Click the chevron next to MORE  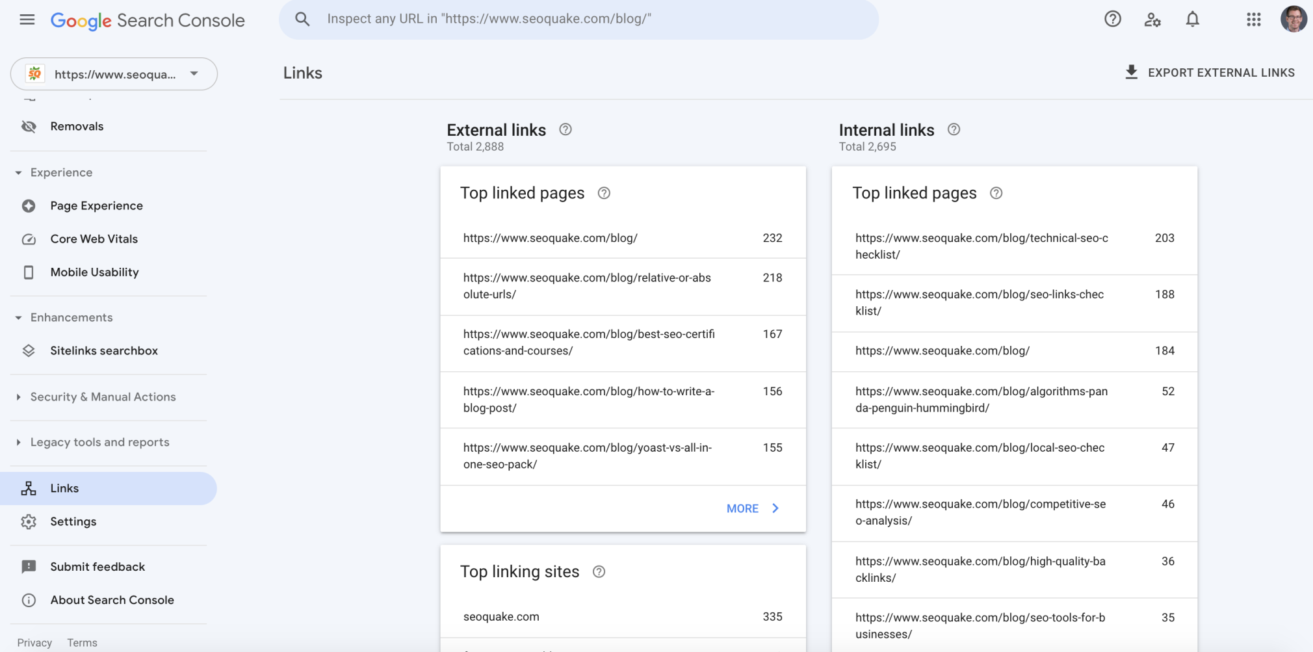(x=775, y=508)
